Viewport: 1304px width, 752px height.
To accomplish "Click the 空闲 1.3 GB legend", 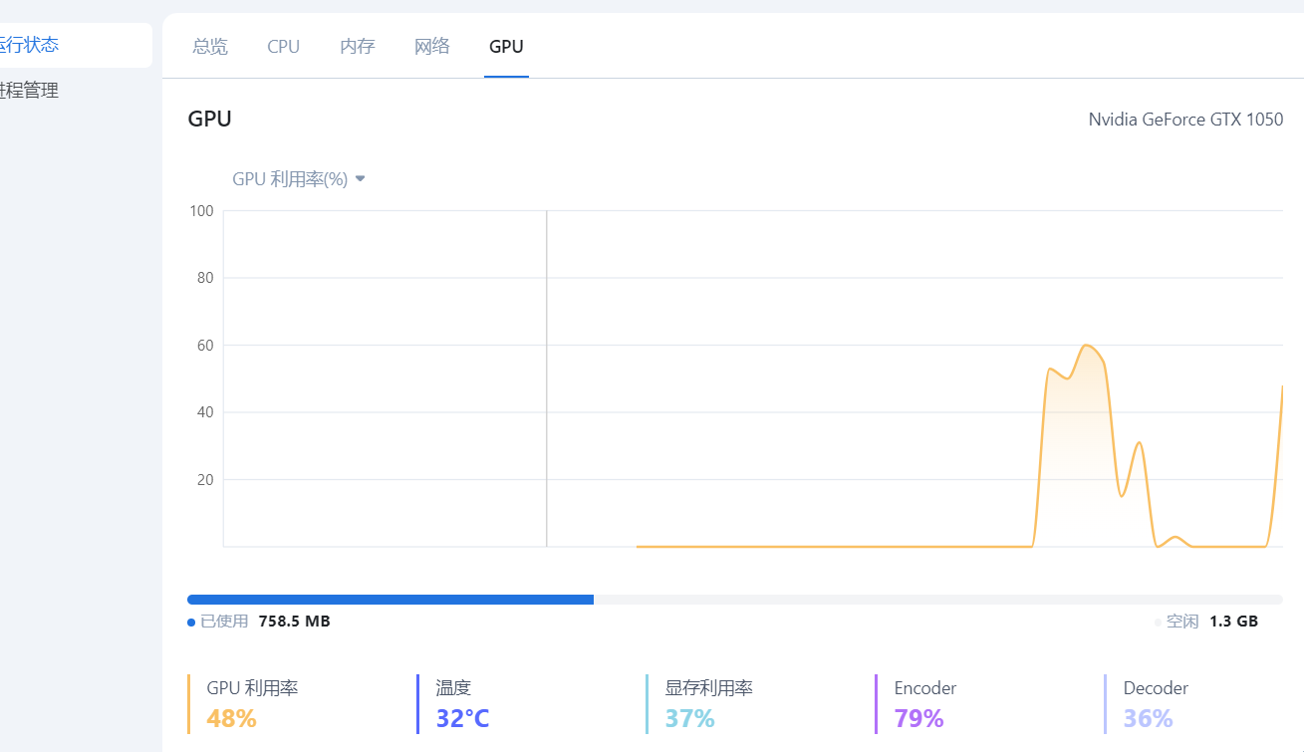I will pyautogui.click(x=1206, y=622).
